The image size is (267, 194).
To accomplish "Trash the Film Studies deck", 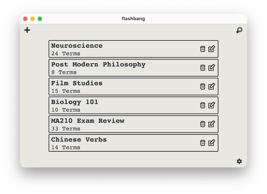I will (x=203, y=87).
